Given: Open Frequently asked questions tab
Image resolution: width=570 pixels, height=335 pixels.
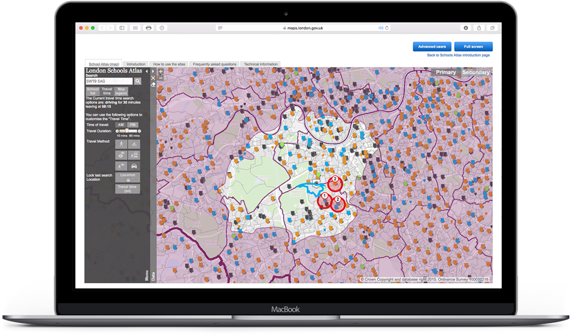Looking at the screenshot, I should (x=215, y=64).
